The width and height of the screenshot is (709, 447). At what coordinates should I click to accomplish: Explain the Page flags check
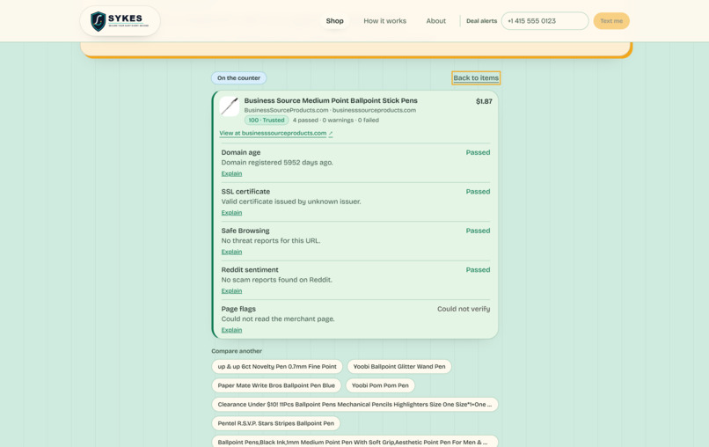coord(231,330)
